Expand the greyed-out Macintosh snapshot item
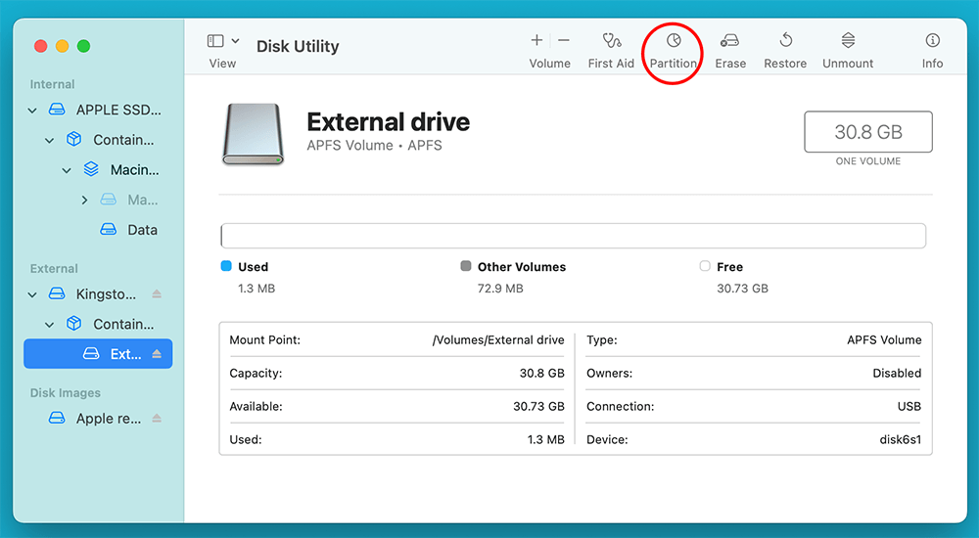The image size is (979, 538). pos(84,200)
